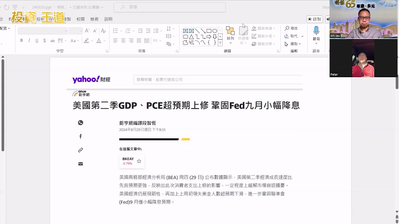The height and width of the screenshot is (224, 399).
Task: Open the 說明 help tab
Action: 108,19
